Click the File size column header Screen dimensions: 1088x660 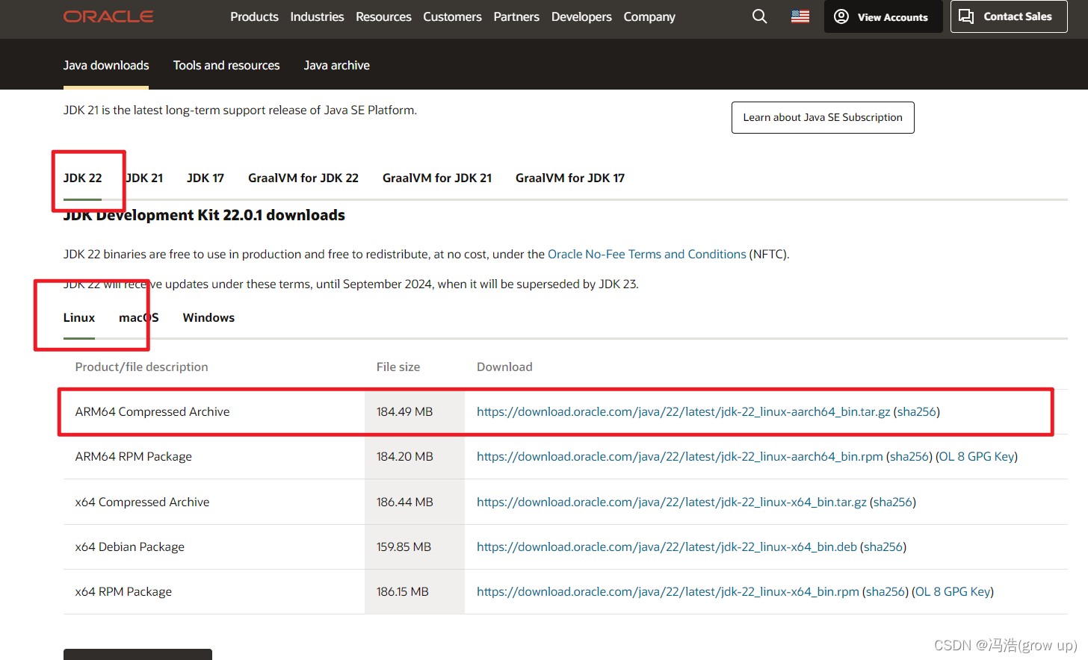[398, 367]
